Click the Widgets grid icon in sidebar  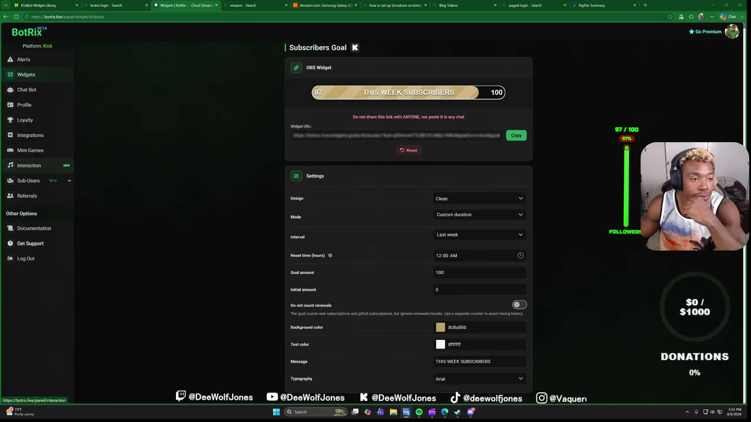coord(11,74)
